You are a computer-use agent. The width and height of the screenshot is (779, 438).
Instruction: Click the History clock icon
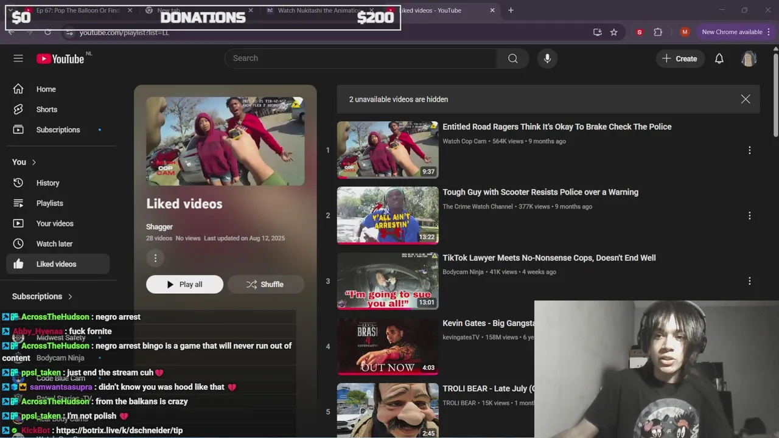pos(18,182)
